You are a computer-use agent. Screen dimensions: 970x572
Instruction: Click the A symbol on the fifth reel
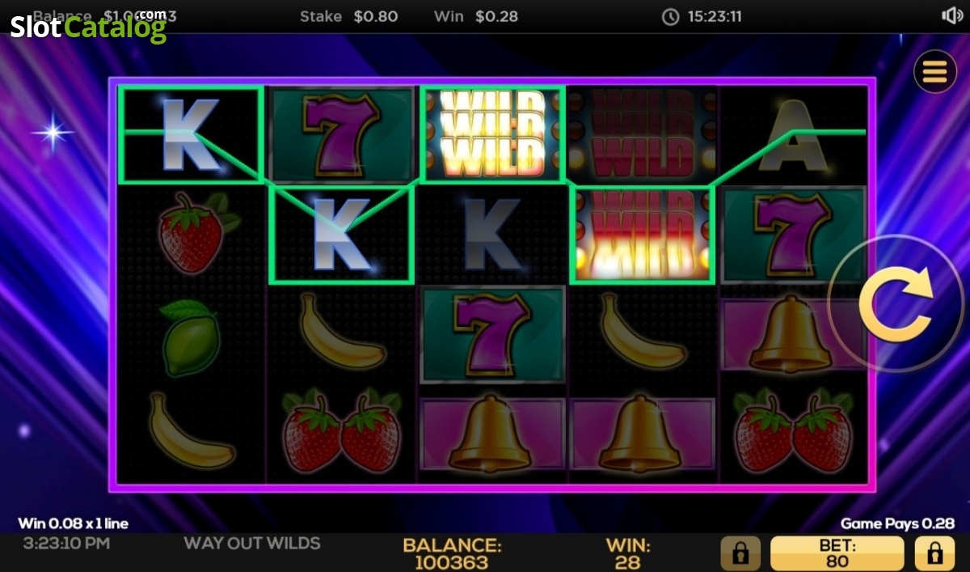[792, 136]
